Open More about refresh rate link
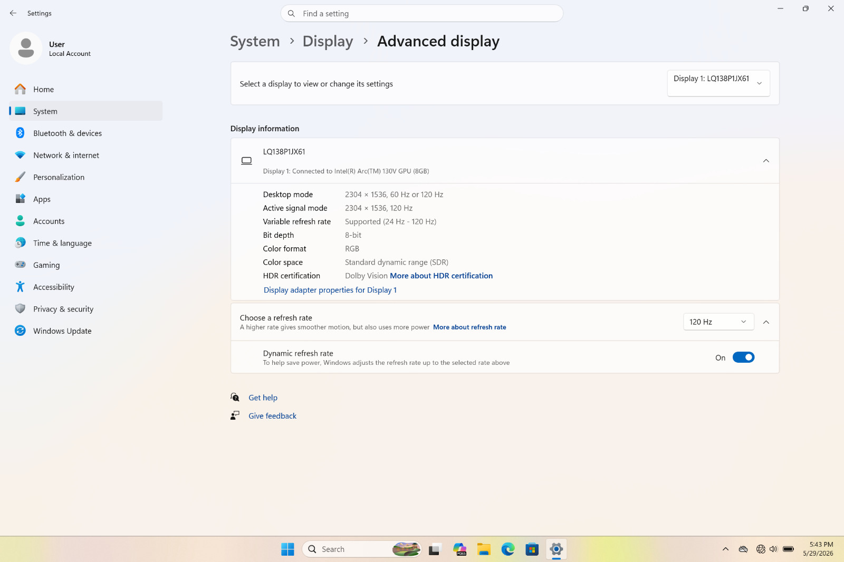Image resolution: width=844 pixels, height=562 pixels. point(469,327)
